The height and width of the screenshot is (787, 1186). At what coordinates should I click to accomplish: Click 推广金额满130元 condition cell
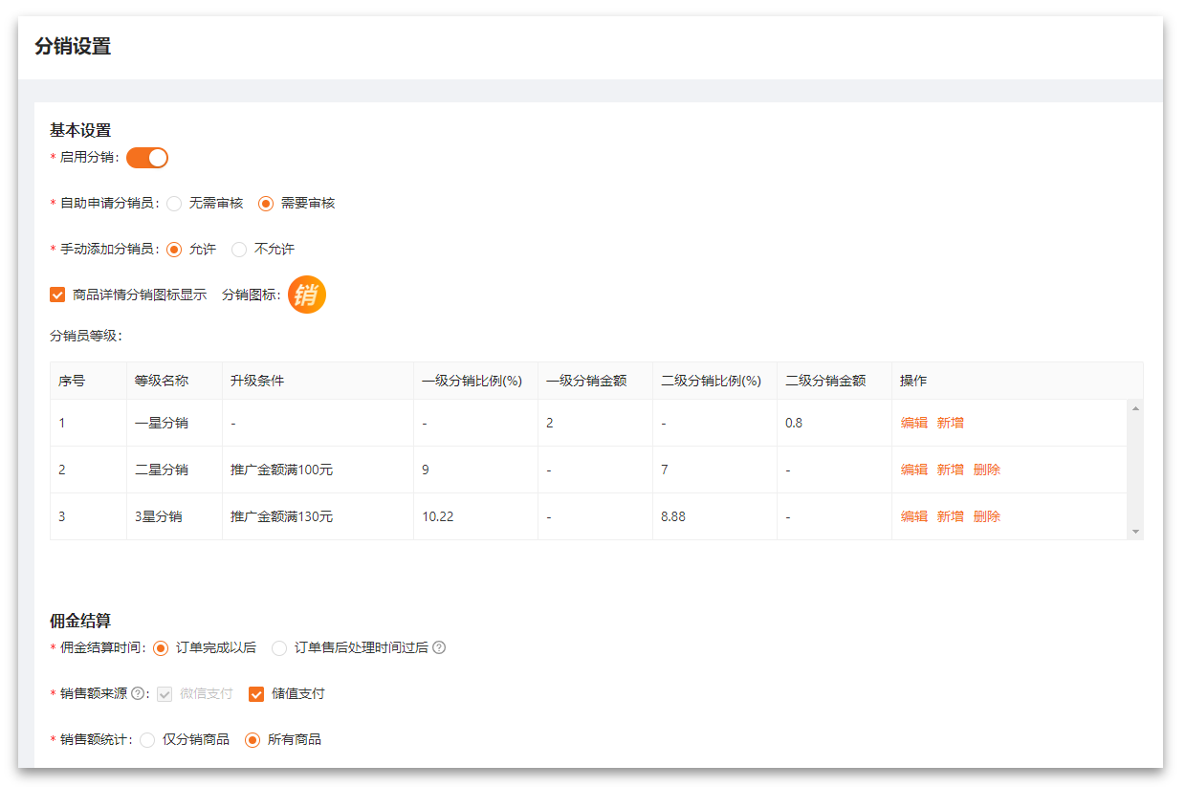click(318, 516)
